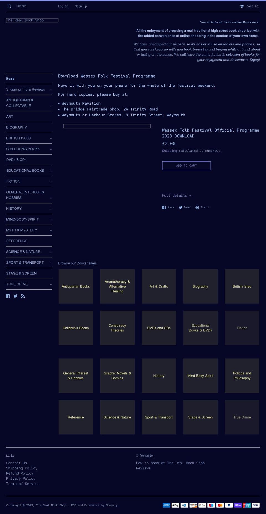Expand Myth & Mystery submenu plus
This screenshot has width=266, height=514.
[51, 230]
